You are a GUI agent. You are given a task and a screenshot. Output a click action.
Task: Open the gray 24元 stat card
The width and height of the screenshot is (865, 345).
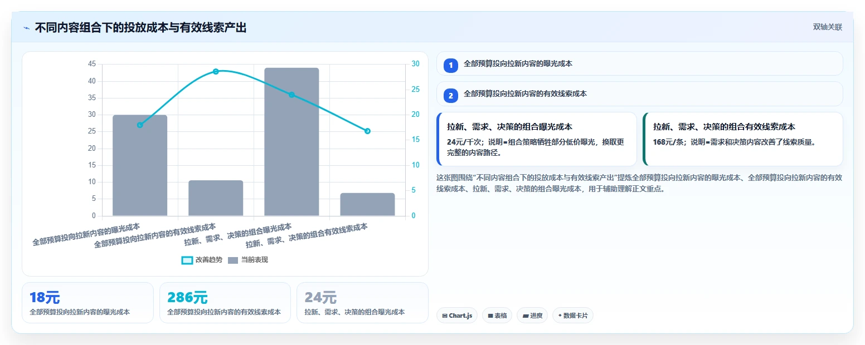point(362,303)
